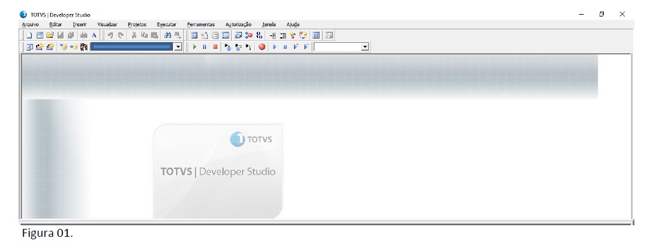Click the Cut scissors icon

[x=134, y=35]
